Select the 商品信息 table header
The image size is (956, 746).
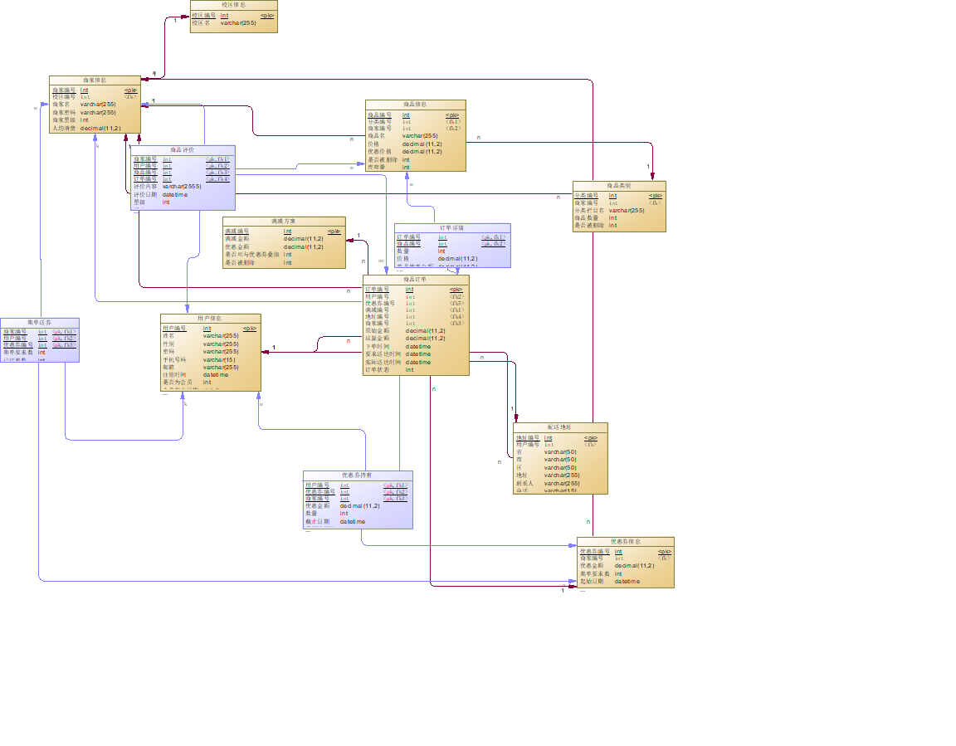(x=415, y=105)
